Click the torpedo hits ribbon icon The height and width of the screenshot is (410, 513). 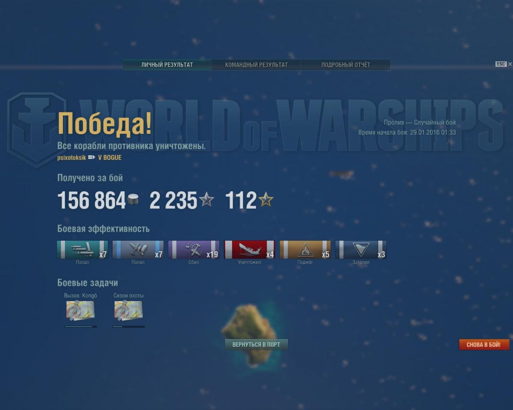[82, 250]
